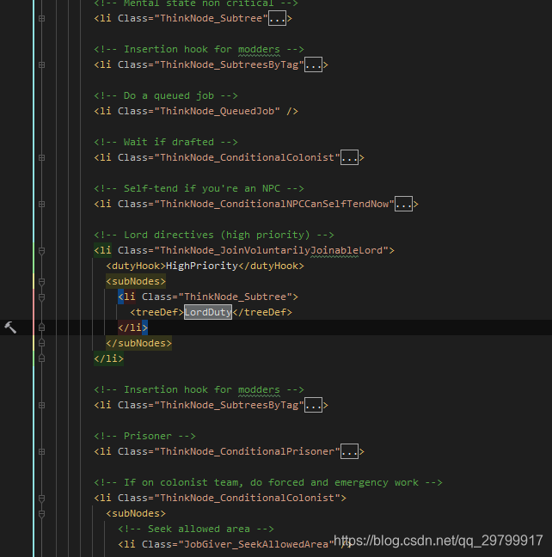The image size is (552, 557).
Task: Click the opening treeDef tag
Action: pyautogui.click(x=156, y=312)
